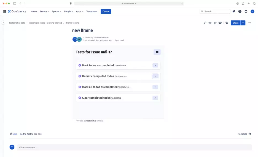Click the blue Create button
Screen dimensions: 258x157
106,12
